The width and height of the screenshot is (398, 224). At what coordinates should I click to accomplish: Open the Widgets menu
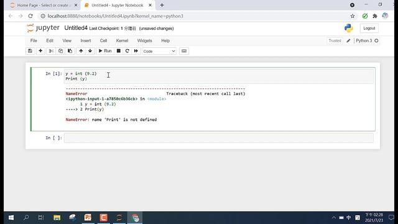(144, 40)
